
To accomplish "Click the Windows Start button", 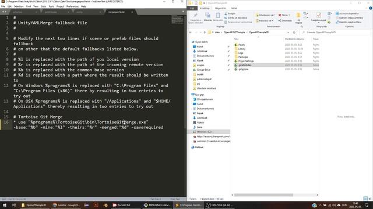I will pyautogui.click(x=4, y=205).
